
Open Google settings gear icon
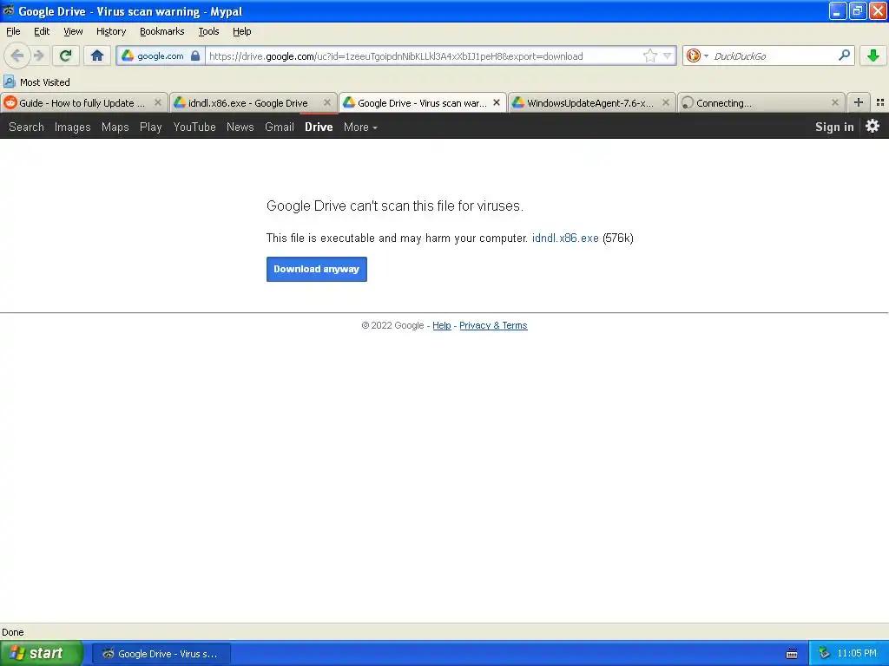[872, 126]
